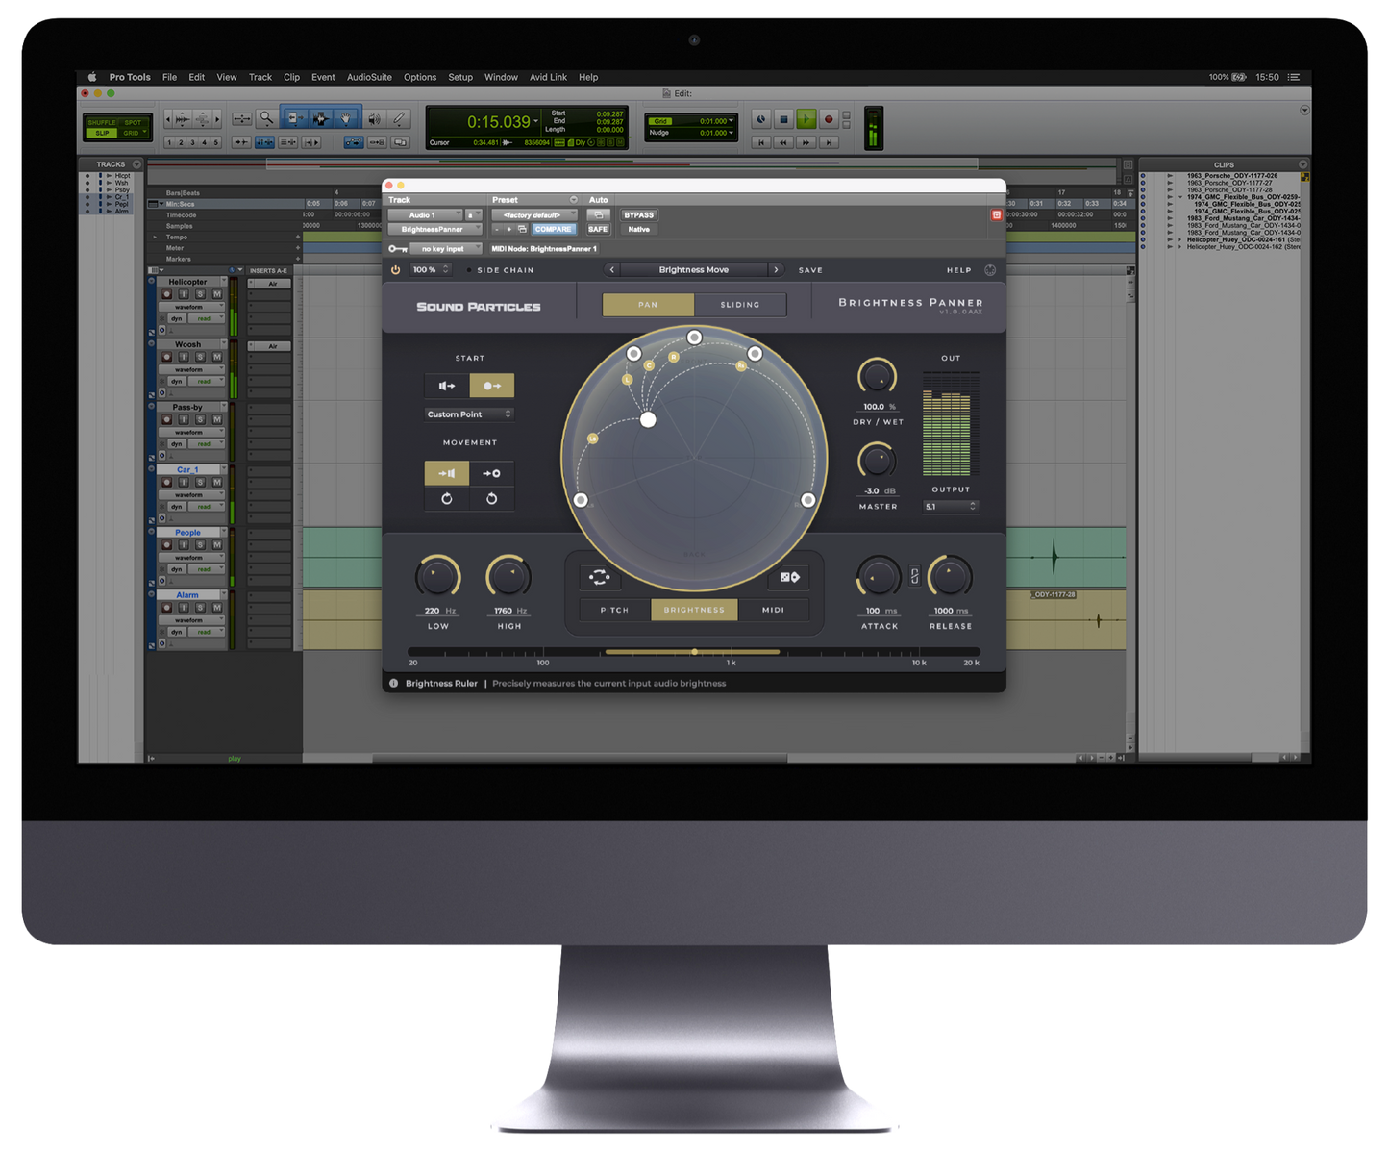Click the power button icon in plugin header
The height and width of the screenshot is (1153, 1389).
point(395,270)
